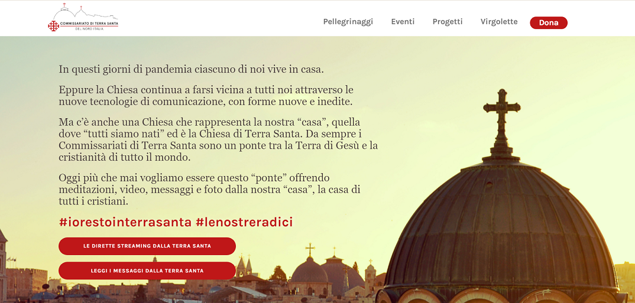This screenshot has width=635, height=303.
Task: Click the #iorestointerrasanta hashtag text
Action: [125, 222]
